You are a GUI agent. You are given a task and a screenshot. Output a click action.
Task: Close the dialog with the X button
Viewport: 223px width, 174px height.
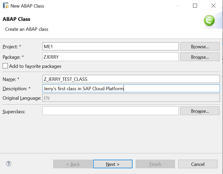(213, 6)
